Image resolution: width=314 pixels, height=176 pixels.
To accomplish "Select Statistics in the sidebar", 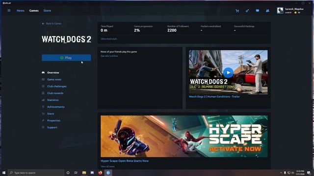I will point(53,100).
